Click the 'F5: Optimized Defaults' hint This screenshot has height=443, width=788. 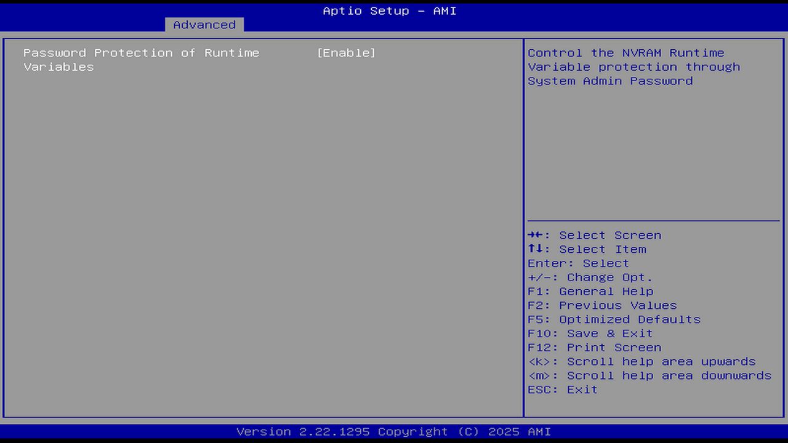coord(614,319)
